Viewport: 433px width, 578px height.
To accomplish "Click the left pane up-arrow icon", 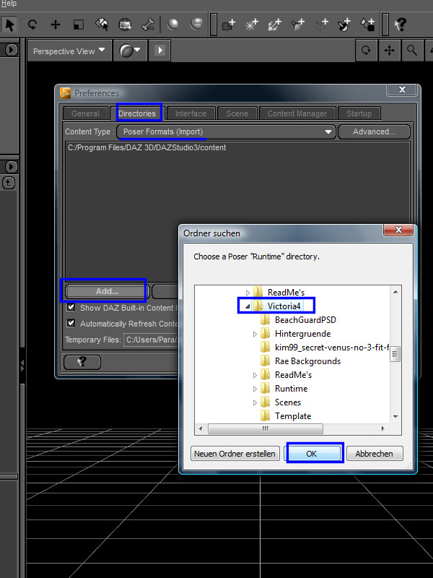I will 9,183.
